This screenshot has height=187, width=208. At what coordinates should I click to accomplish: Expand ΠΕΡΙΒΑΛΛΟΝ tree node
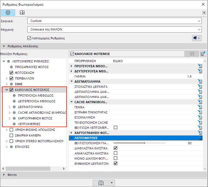coord(7,78)
